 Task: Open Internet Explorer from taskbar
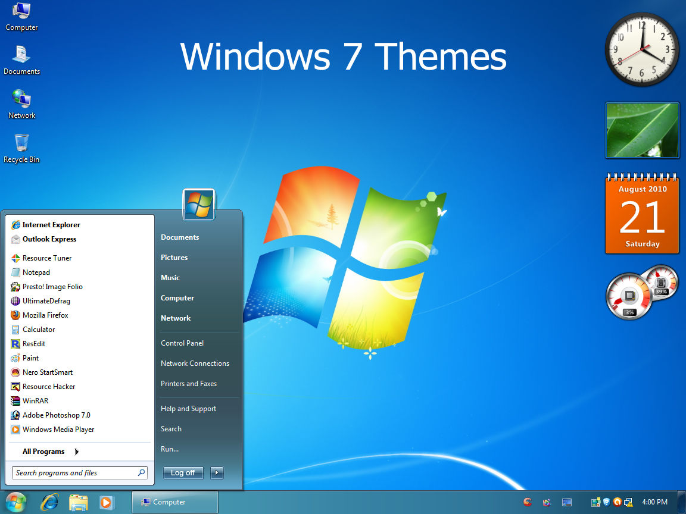(x=49, y=502)
